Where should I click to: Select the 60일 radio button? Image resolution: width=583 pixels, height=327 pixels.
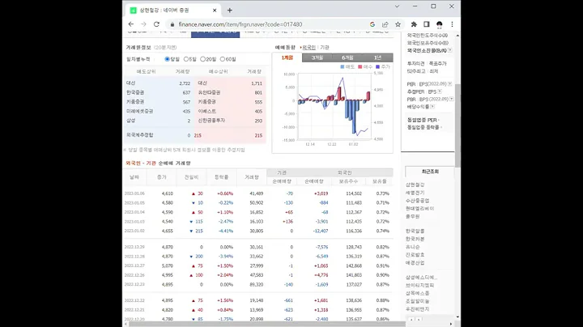tap(223, 59)
